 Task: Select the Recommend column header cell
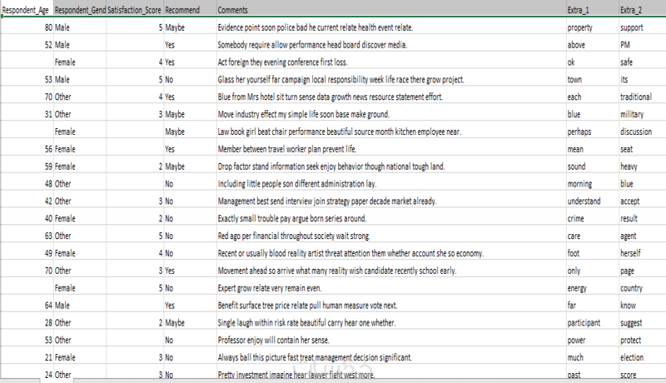(188, 10)
